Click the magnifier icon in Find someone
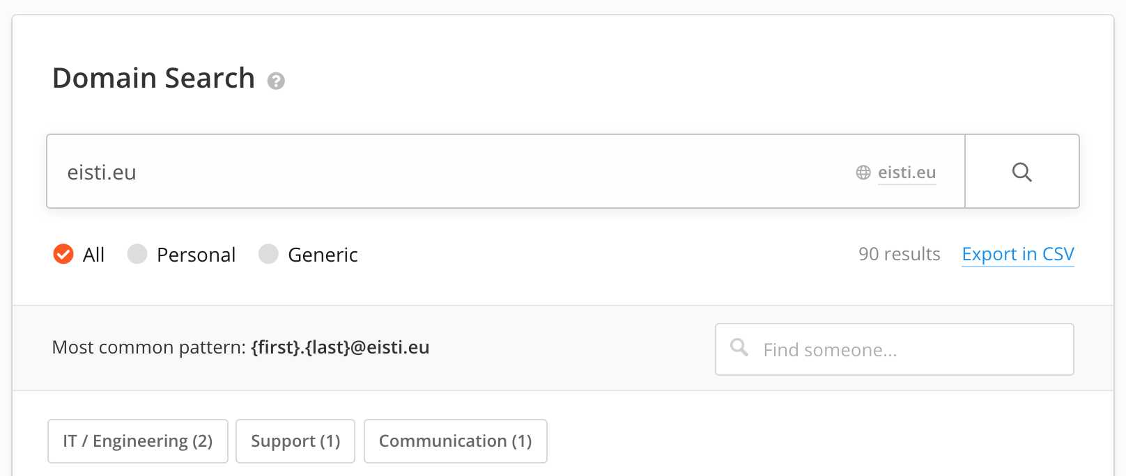This screenshot has height=476, width=1126. 739,347
